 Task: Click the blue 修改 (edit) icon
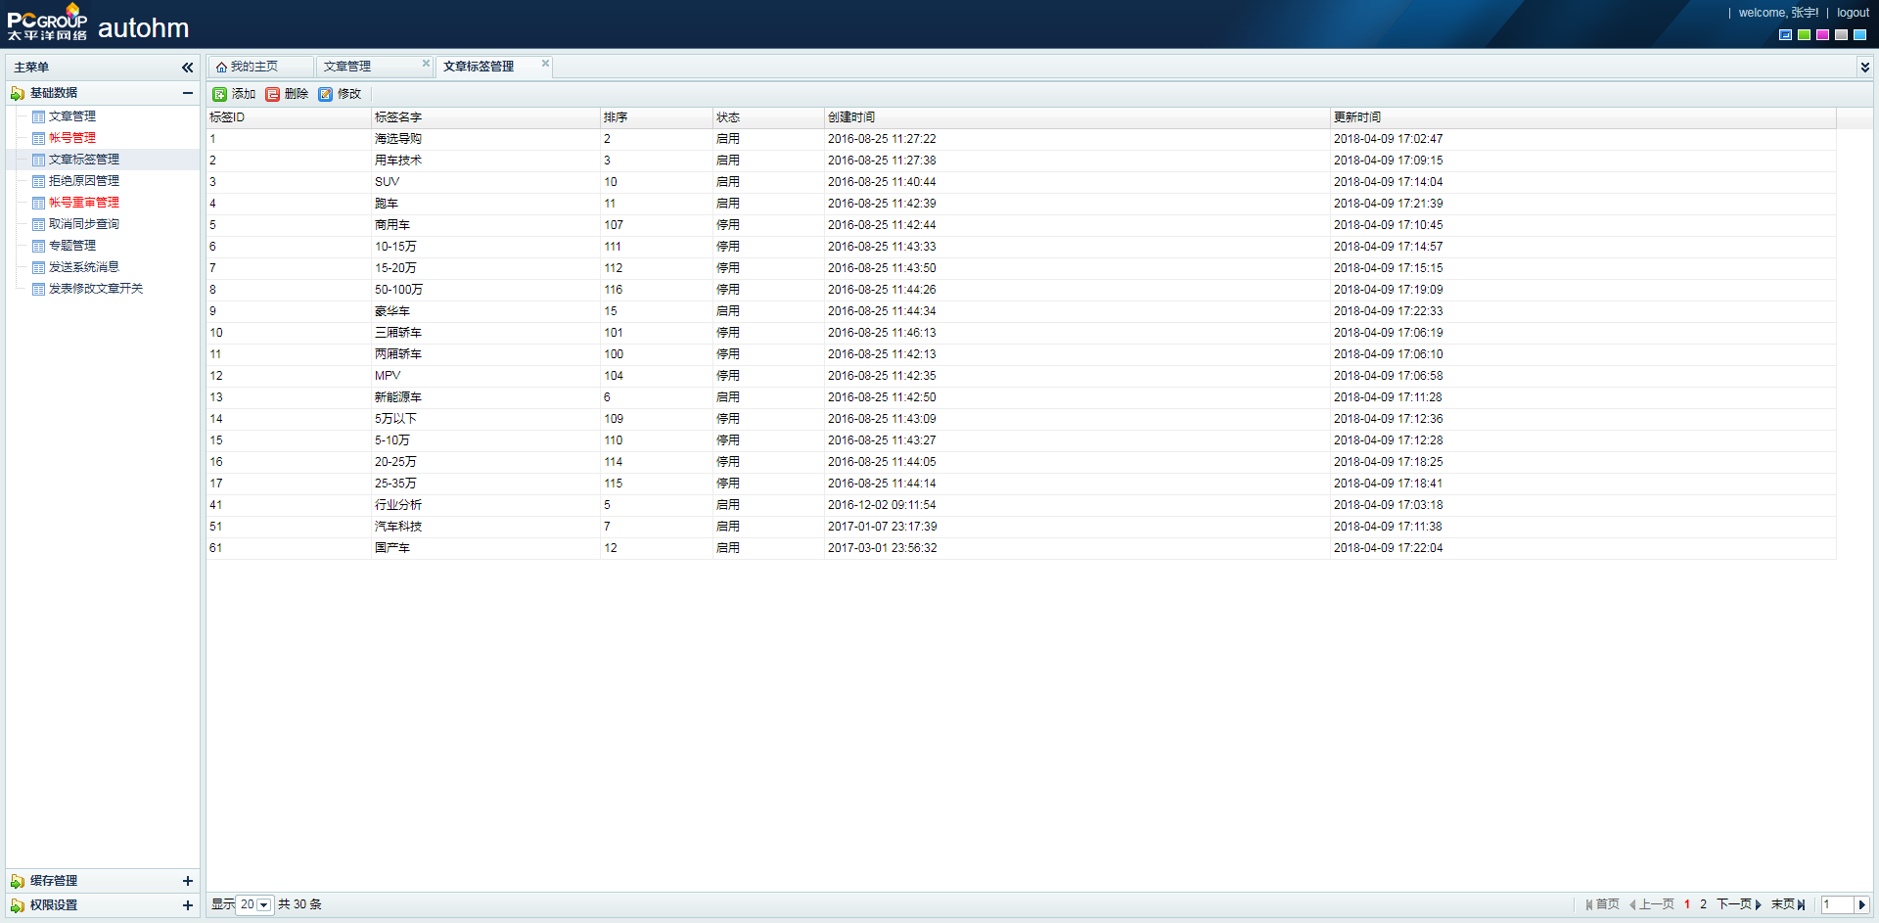326,95
